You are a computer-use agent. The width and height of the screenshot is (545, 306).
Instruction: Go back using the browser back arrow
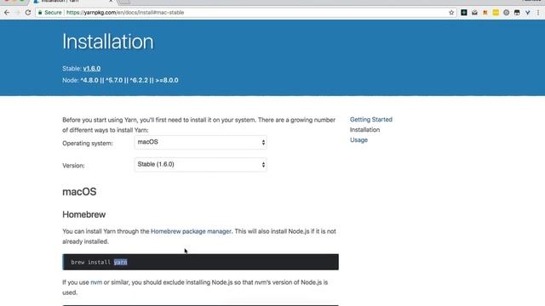[7, 13]
